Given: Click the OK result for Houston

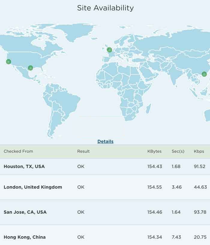Looking at the screenshot, I should 81,166.
